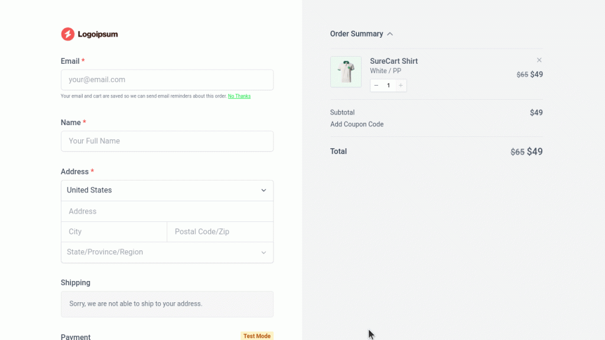The image size is (605, 340).
Task: Open the State/Province/Region selector
Action: click(x=167, y=252)
